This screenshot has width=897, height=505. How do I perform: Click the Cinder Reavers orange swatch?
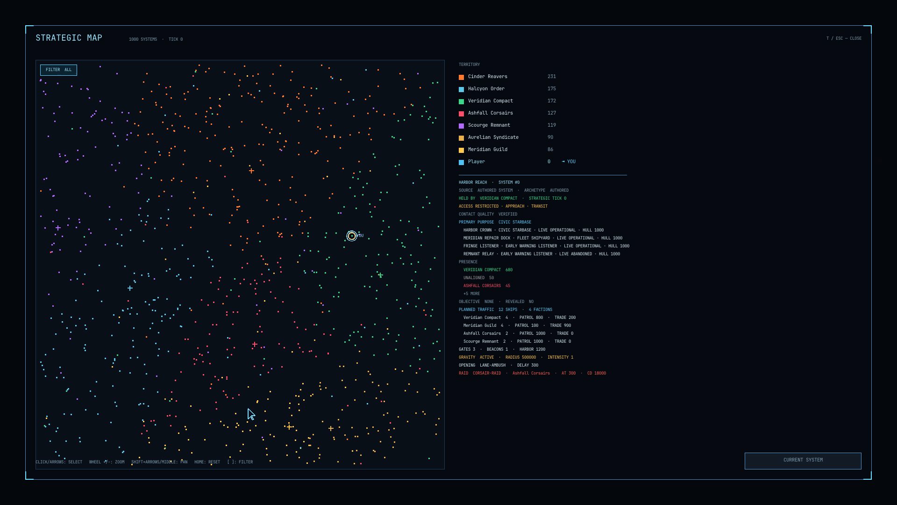tap(461, 77)
